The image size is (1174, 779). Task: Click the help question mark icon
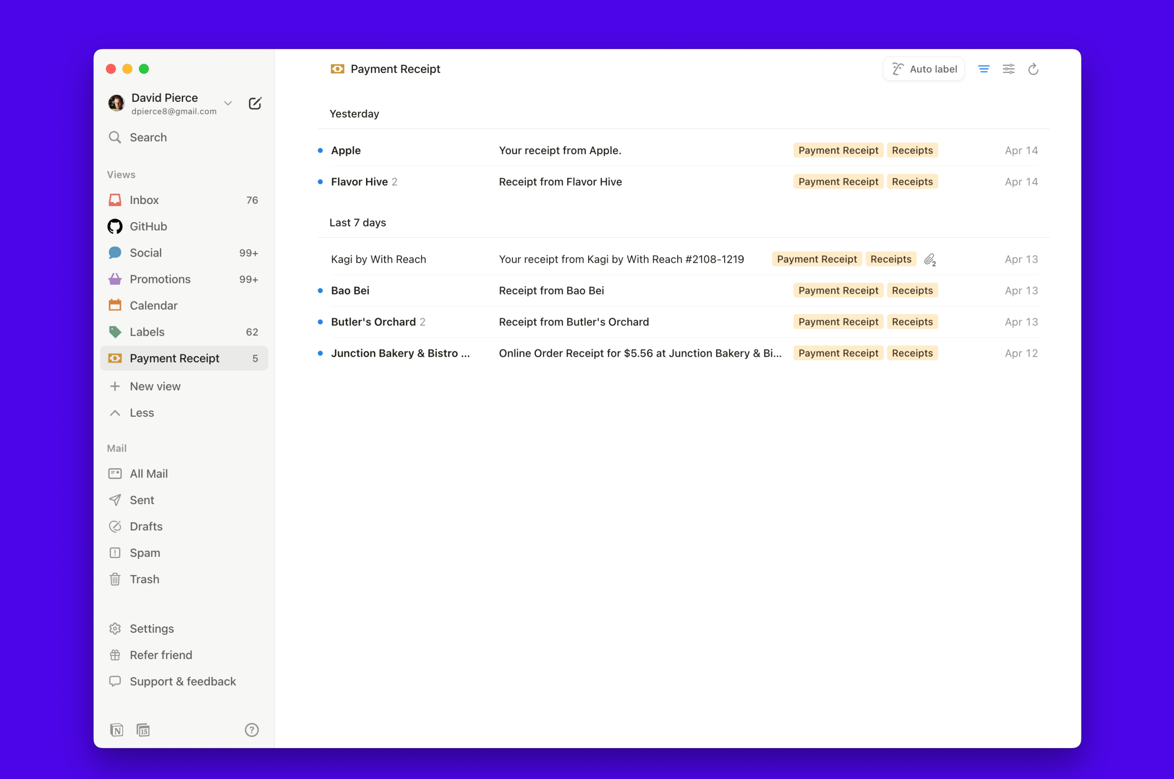point(252,730)
